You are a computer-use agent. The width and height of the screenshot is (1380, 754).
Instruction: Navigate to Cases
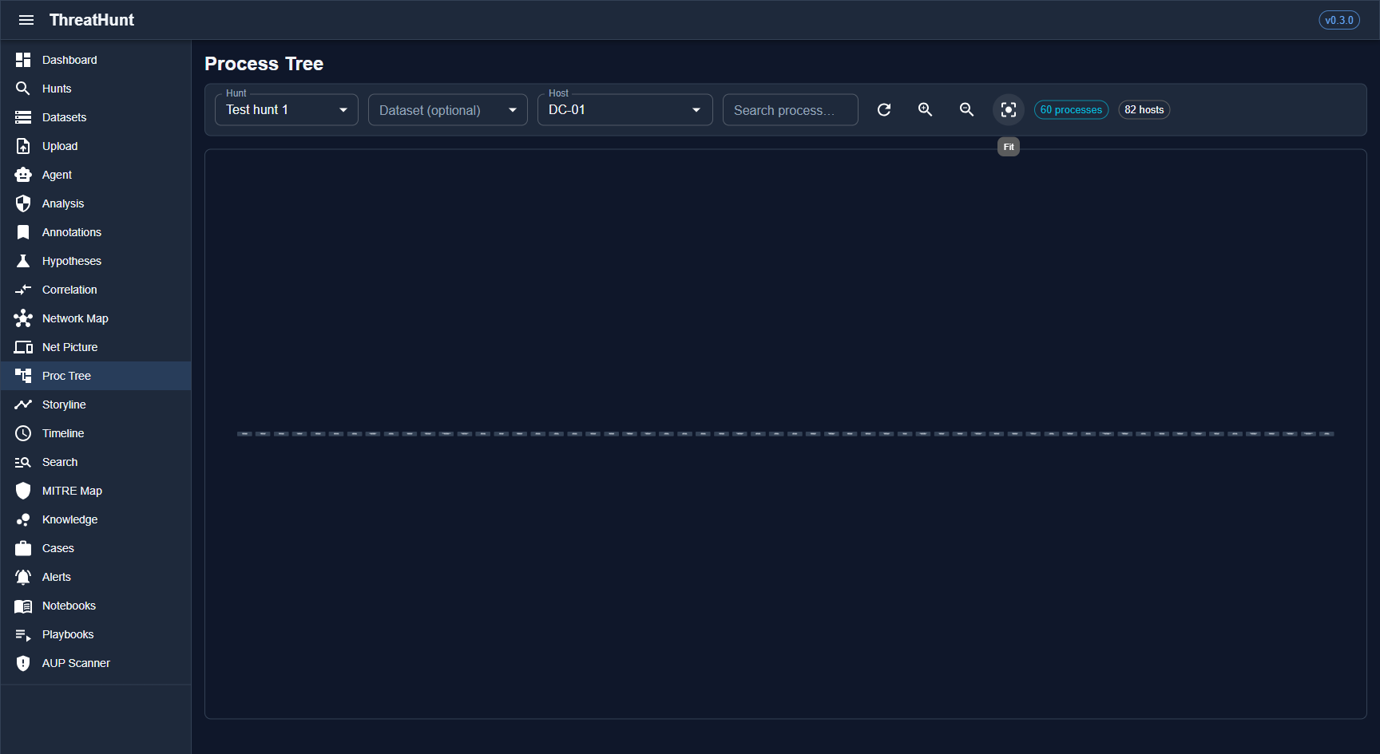[x=96, y=548]
